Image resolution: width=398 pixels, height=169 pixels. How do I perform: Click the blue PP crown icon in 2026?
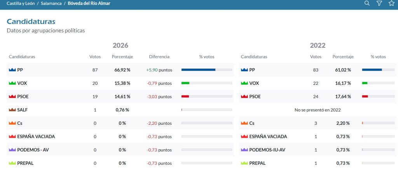[12, 70]
